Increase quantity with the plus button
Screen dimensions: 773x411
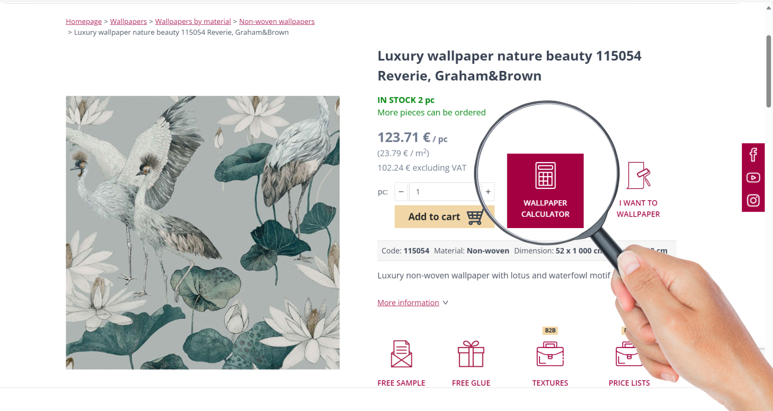[488, 192]
